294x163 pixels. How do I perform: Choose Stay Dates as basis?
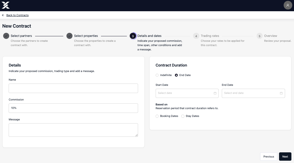click(x=183, y=116)
